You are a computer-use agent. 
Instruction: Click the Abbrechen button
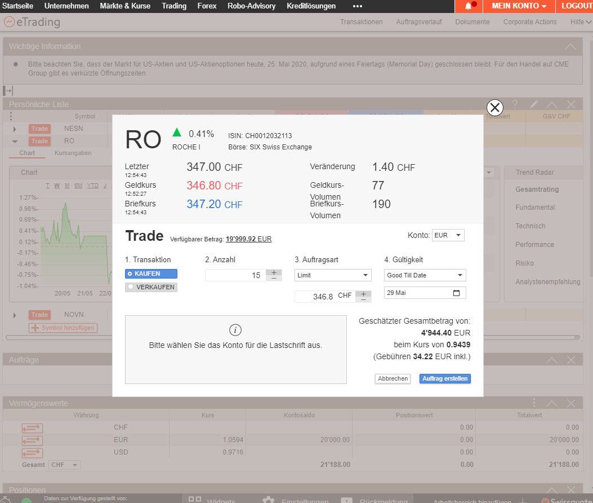click(393, 378)
